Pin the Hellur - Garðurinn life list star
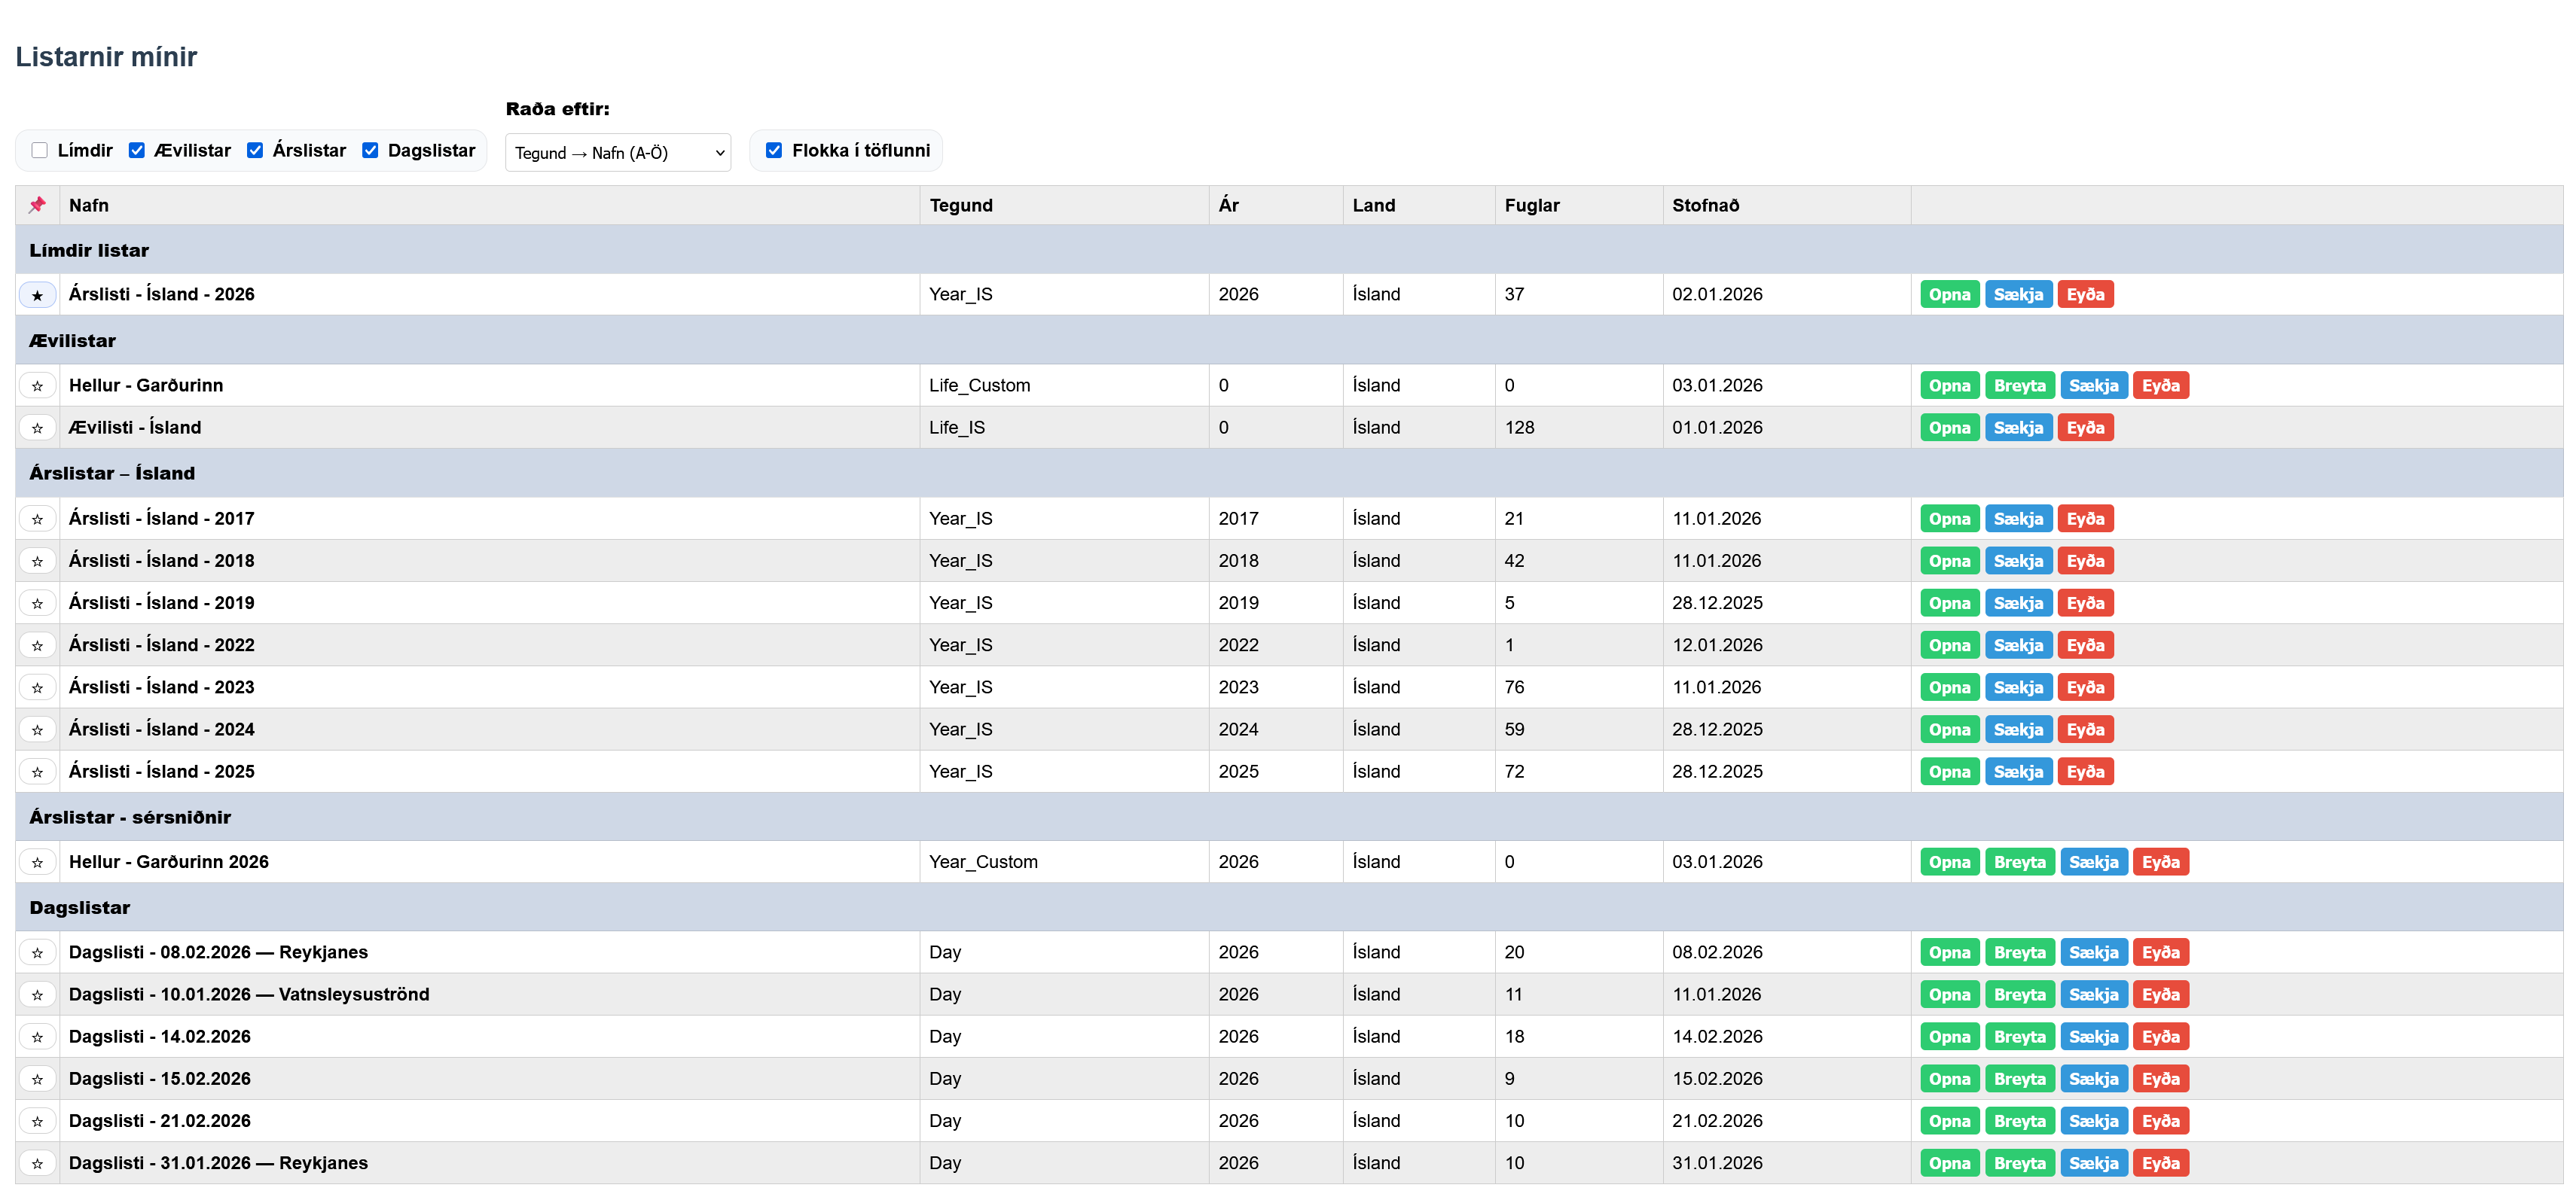2576x1200 pixels. pyautogui.click(x=37, y=385)
